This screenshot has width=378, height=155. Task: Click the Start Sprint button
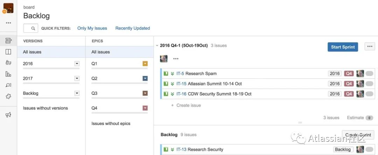tap(343, 47)
